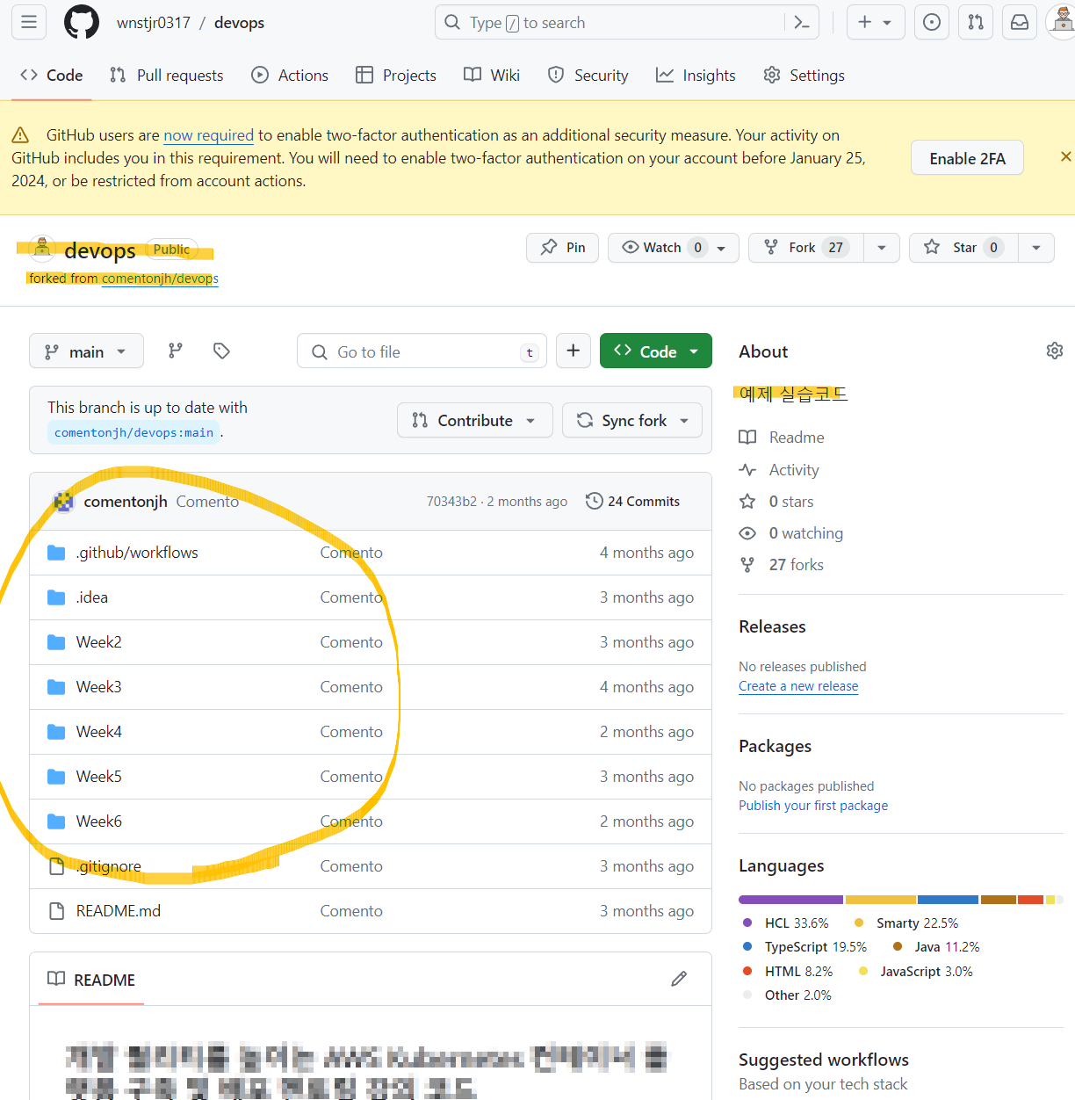Viewport: 1075px width, 1100px height.
Task: Open the Readme link in About
Action: click(782, 438)
